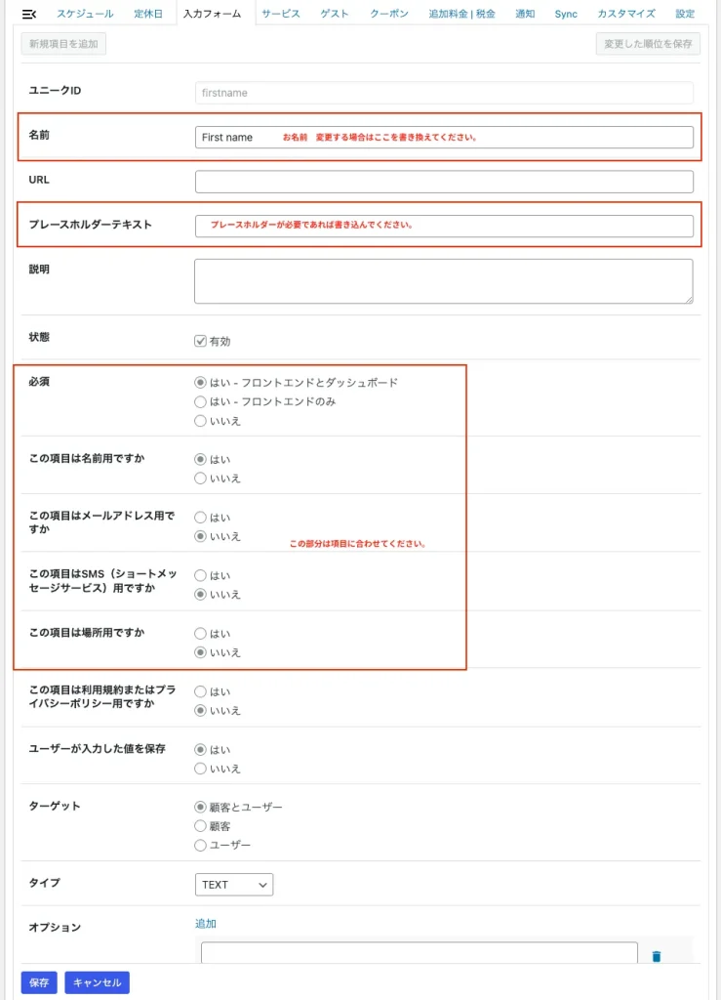Click the キャンセル button

(x=97, y=982)
